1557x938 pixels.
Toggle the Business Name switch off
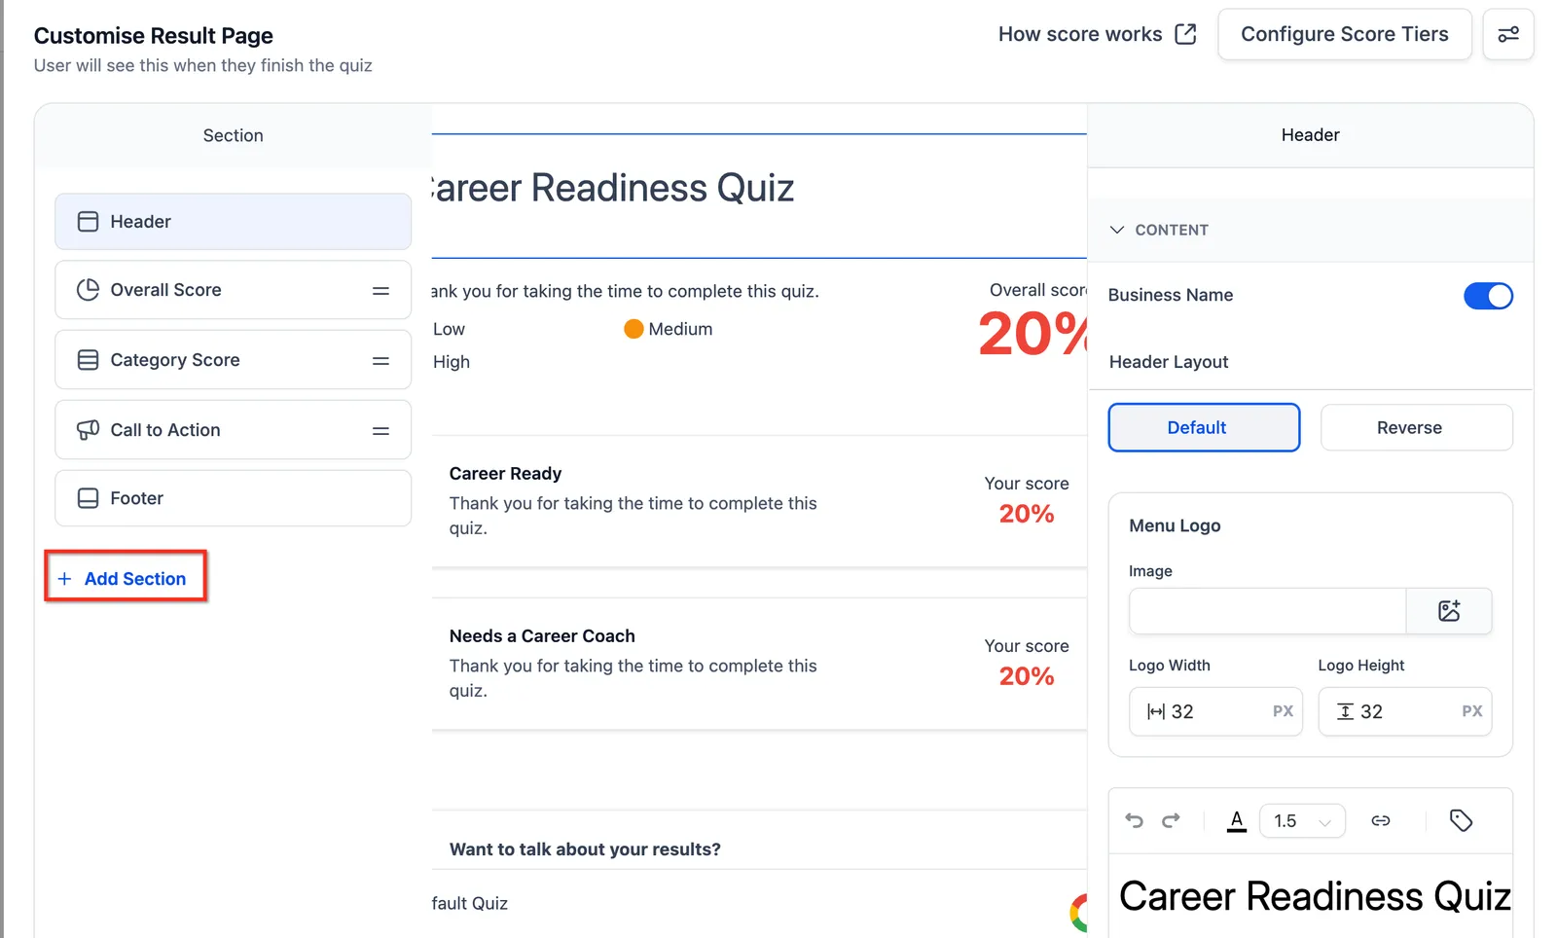pyautogui.click(x=1488, y=296)
